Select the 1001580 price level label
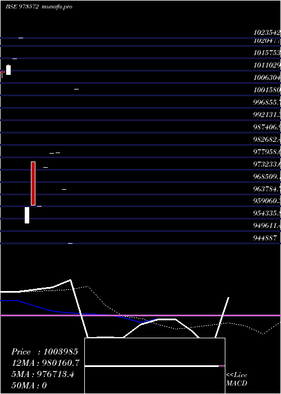The height and width of the screenshot is (394, 281). point(267,90)
